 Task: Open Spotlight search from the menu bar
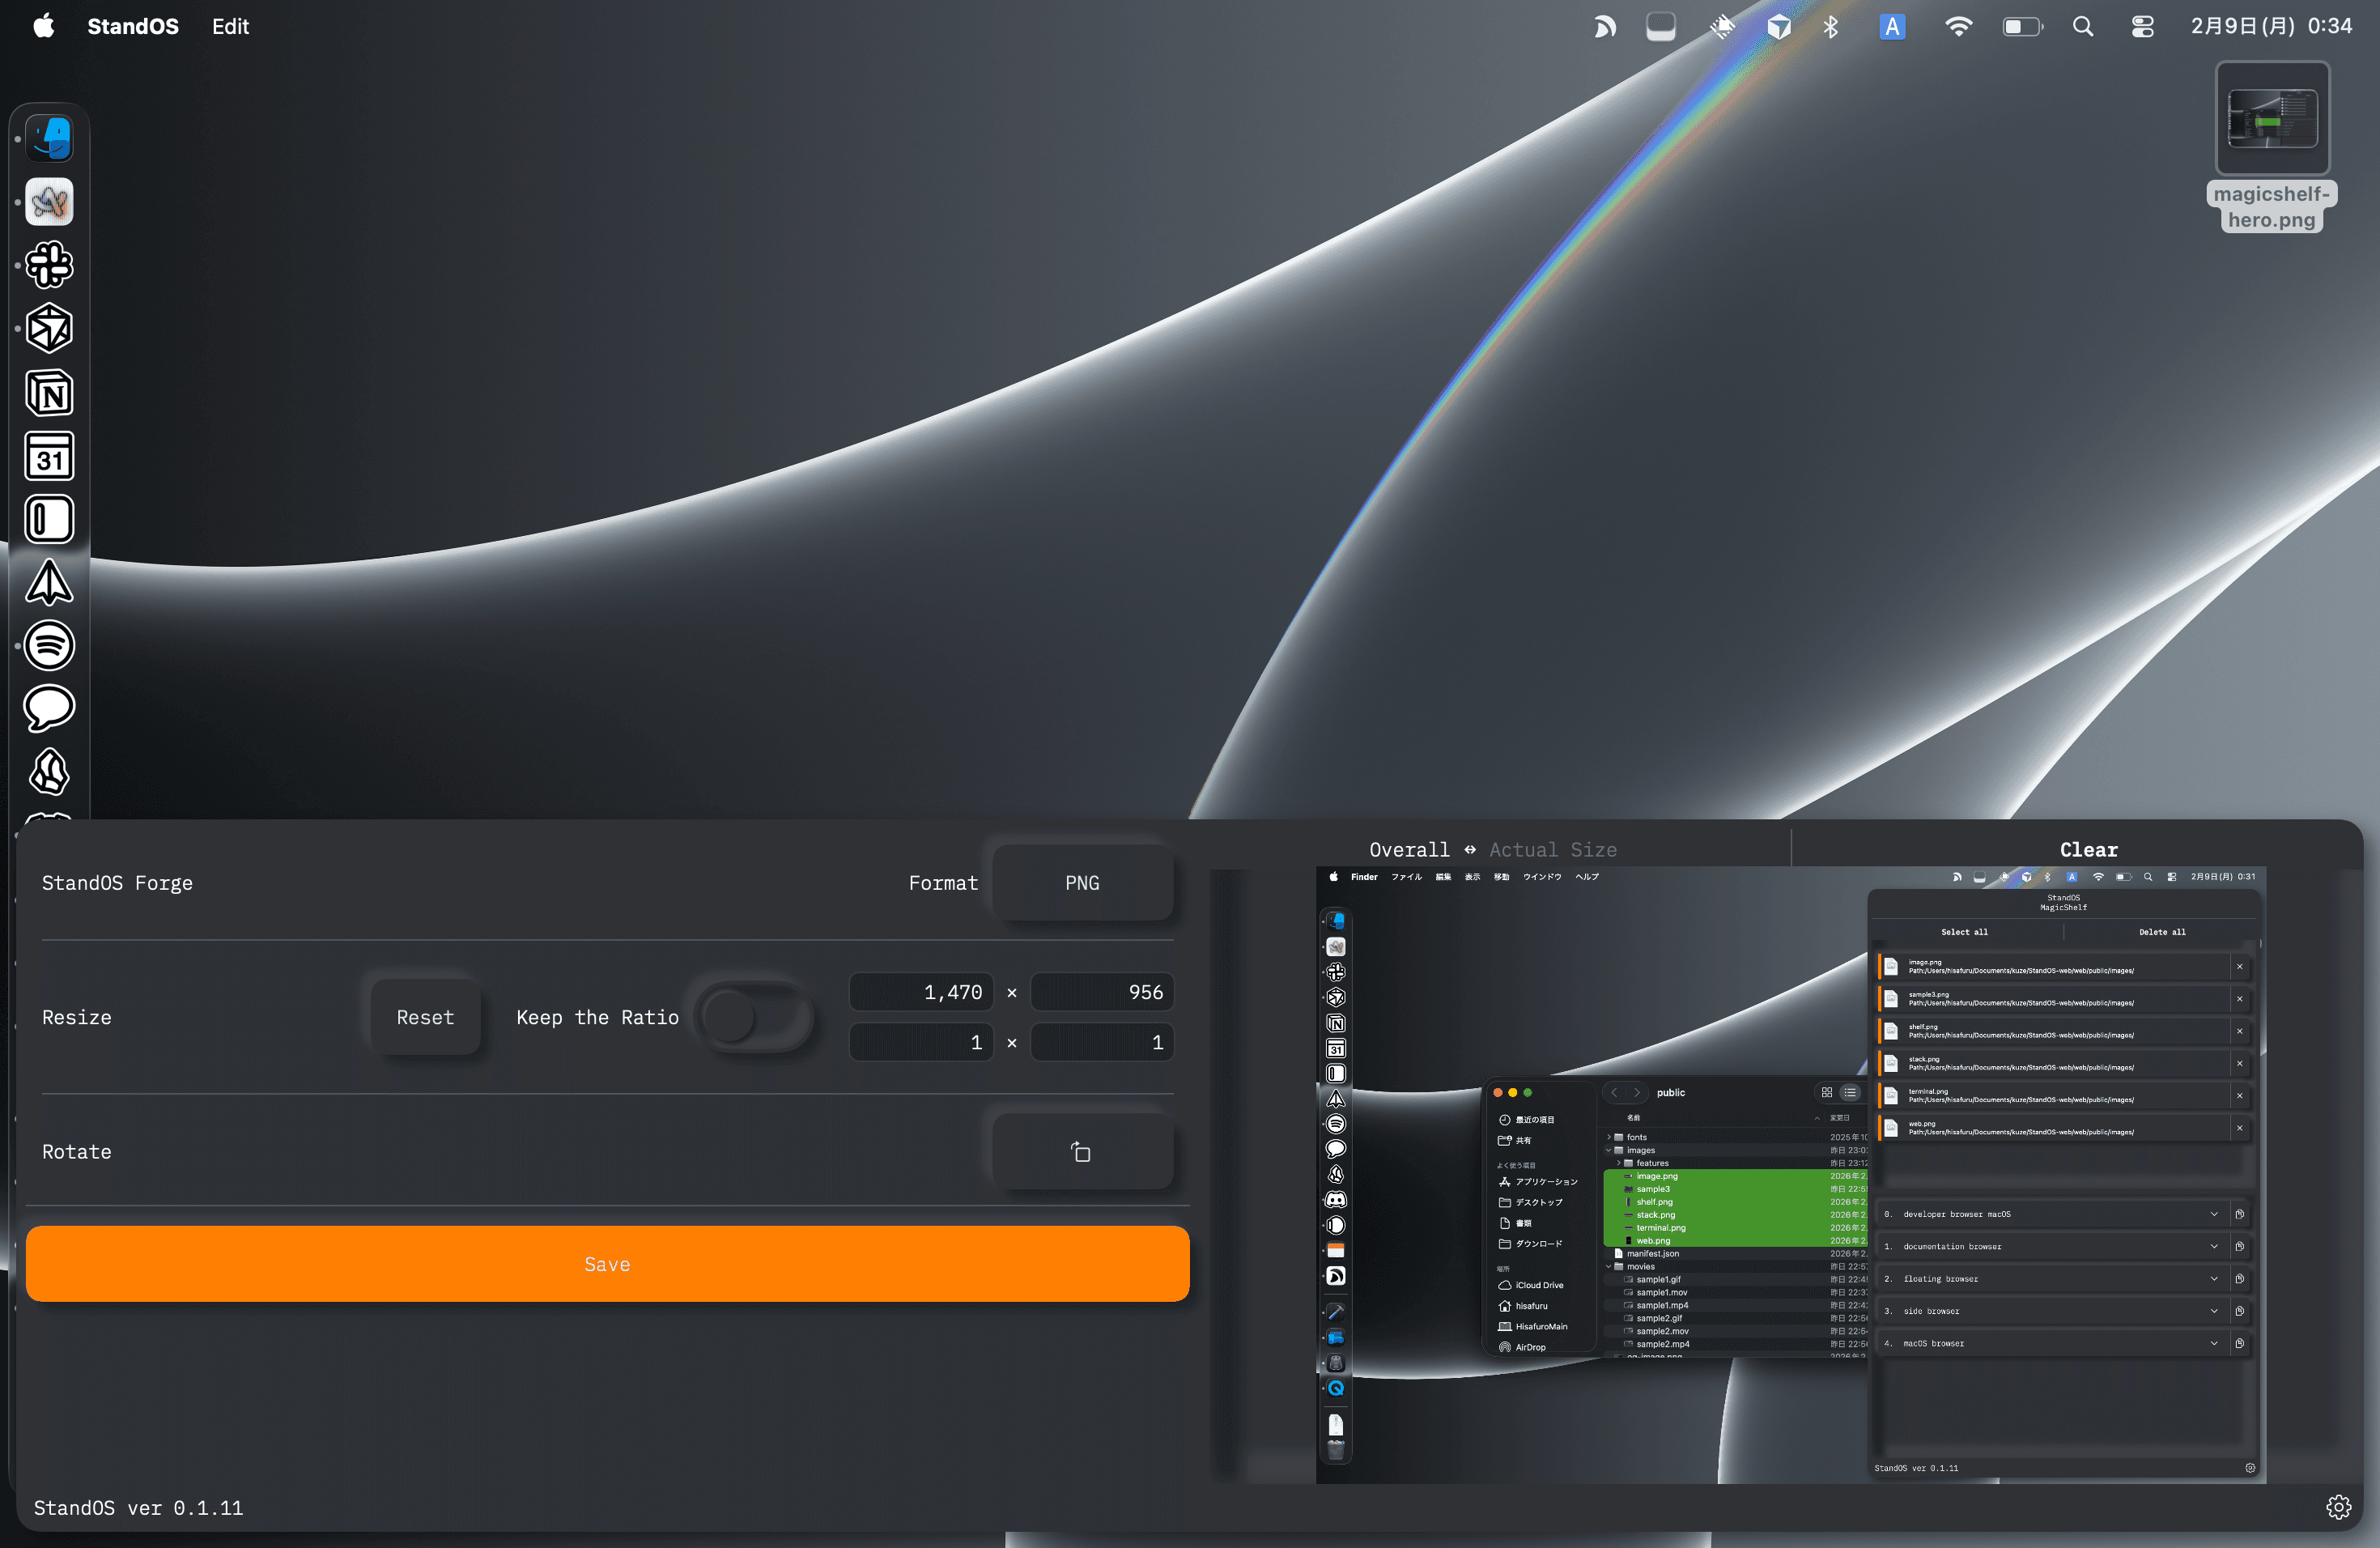tap(2081, 26)
